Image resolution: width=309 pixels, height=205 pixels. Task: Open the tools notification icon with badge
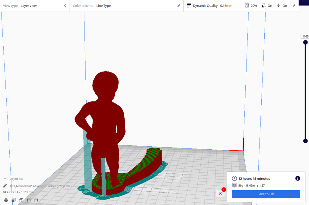pyautogui.click(x=221, y=193)
